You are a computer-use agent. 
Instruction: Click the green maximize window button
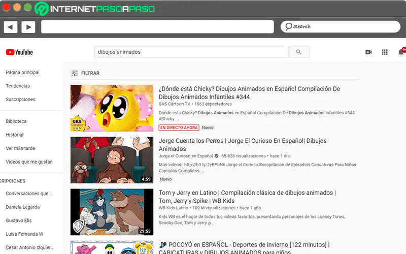pos(28,7)
